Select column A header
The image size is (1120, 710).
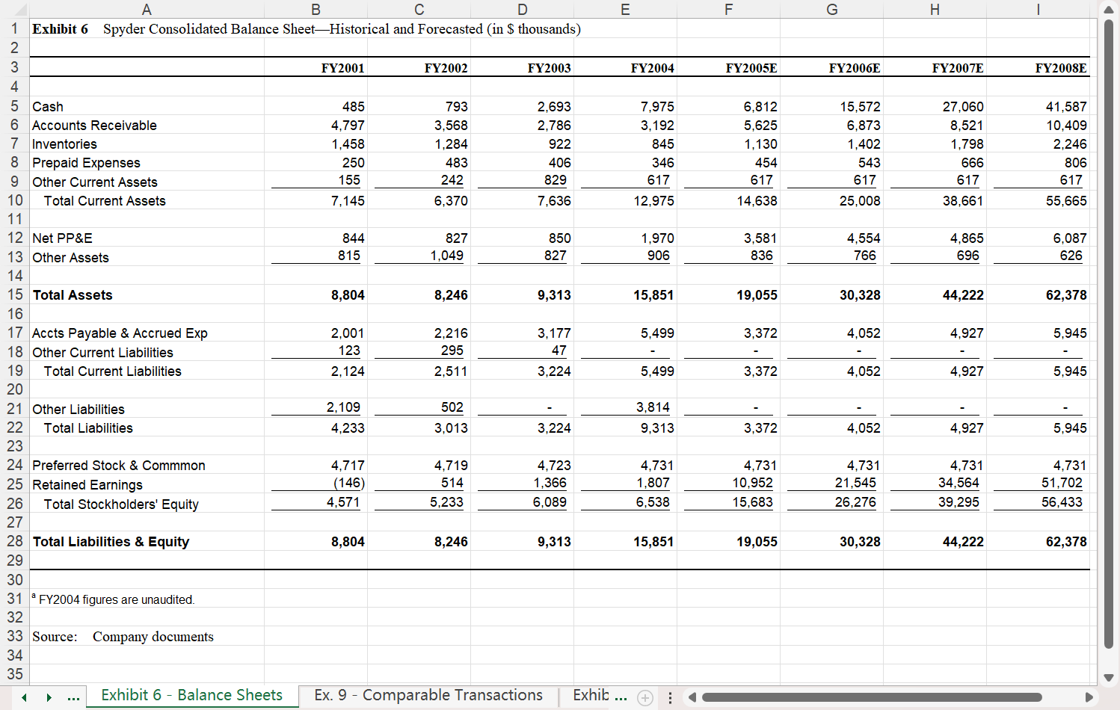(x=147, y=9)
